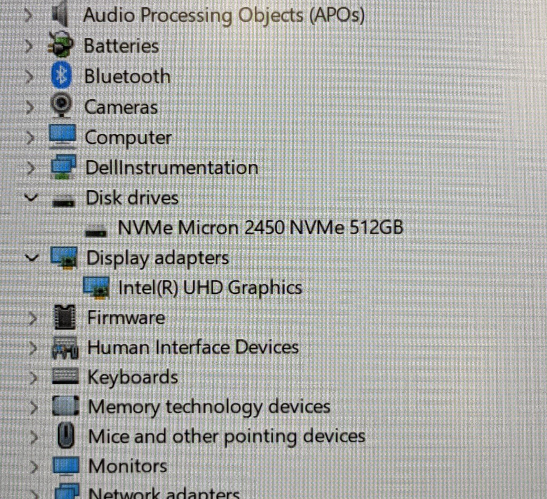Select Memory technology devices label
Screen dimensions: 547x499
click(x=209, y=407)
